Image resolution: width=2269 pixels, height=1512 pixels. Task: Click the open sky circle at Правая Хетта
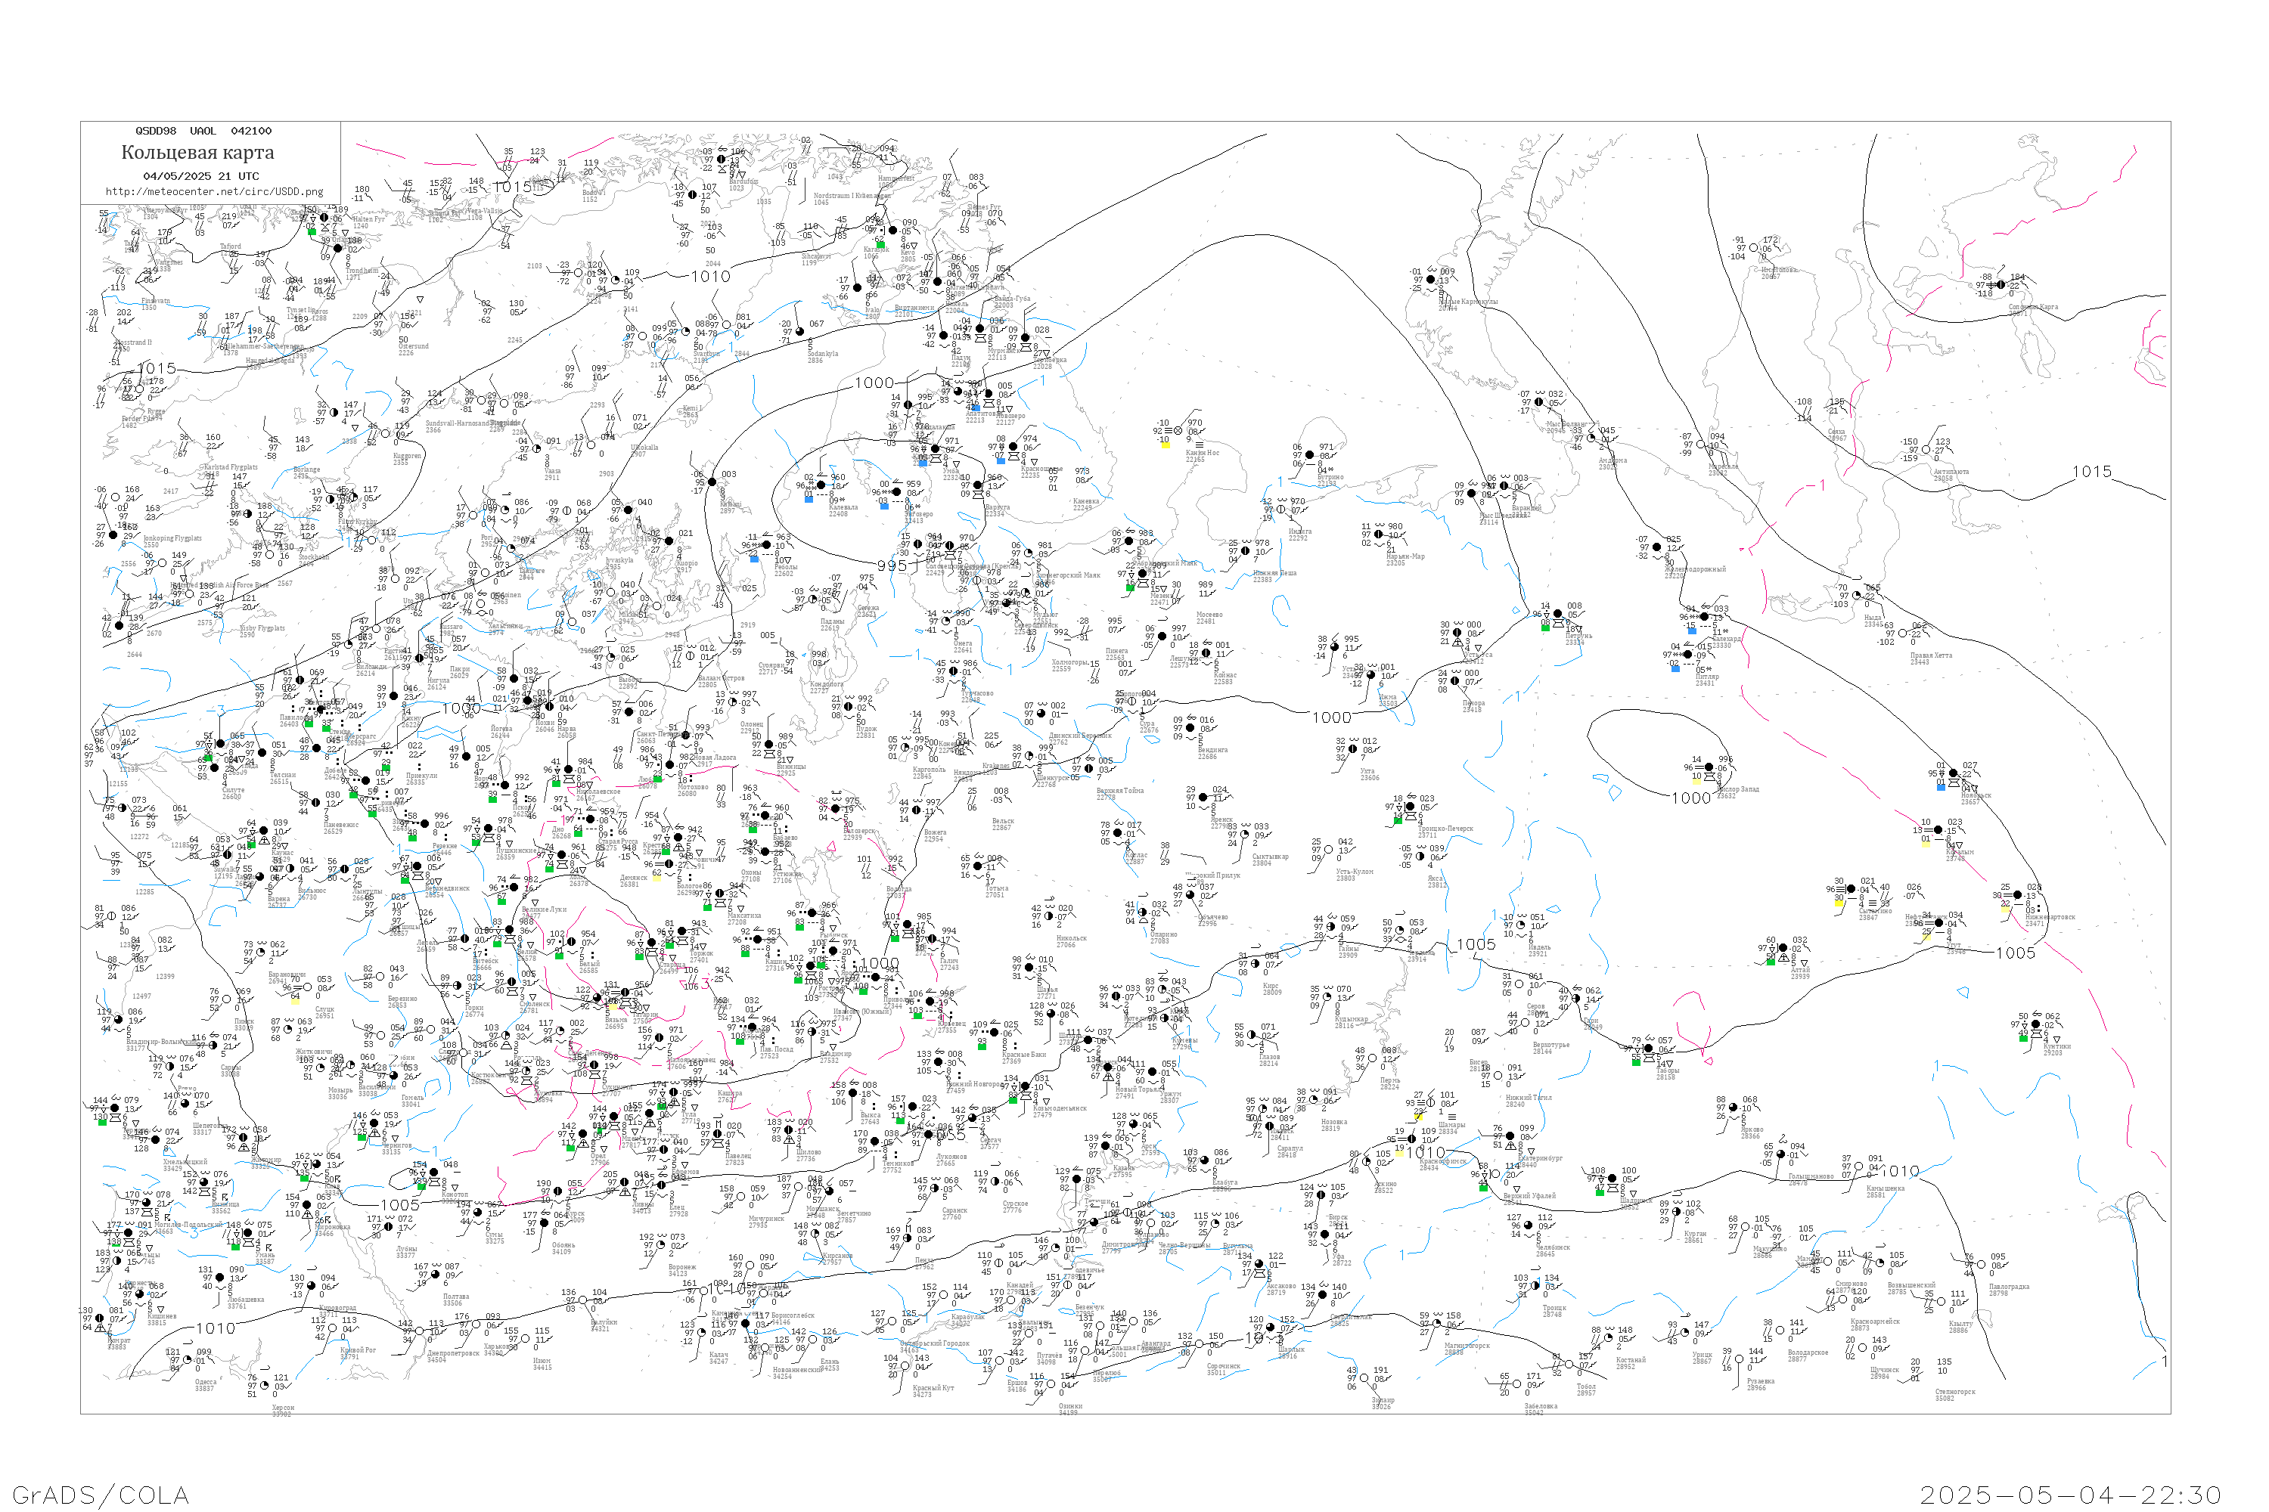(x=1904, y=634)
